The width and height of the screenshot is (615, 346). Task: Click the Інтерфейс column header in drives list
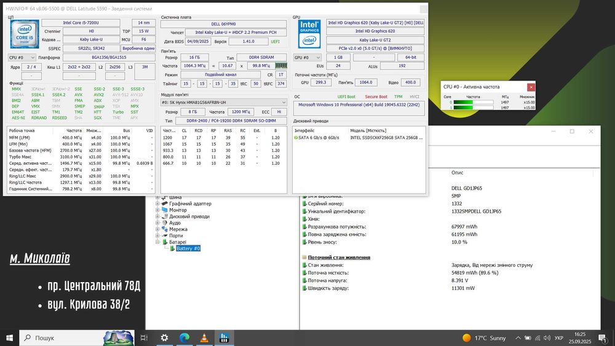[x=305, y=130]
